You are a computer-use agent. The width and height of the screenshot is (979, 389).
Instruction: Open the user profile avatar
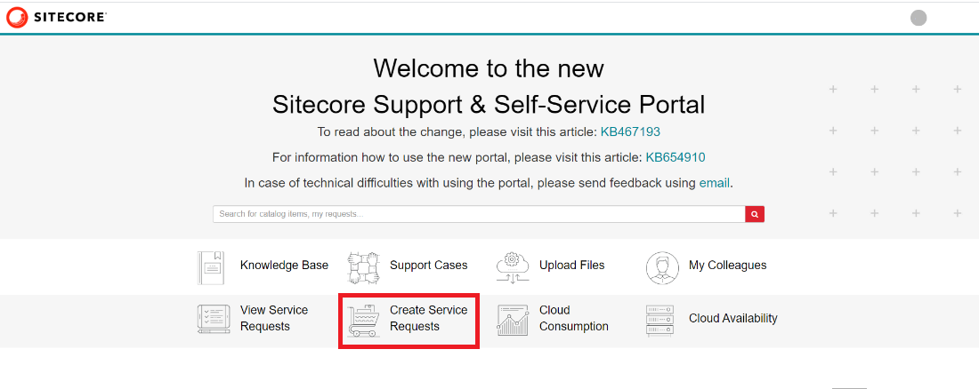[x=918, y=18]
